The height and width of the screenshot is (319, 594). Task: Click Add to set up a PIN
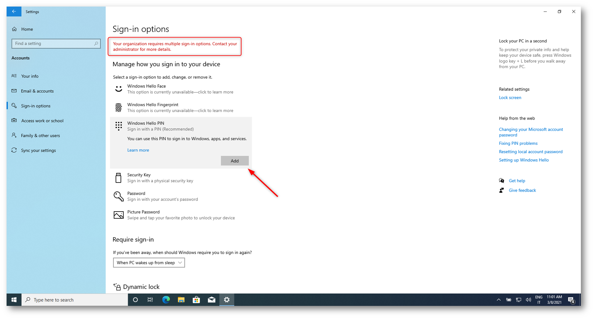(x=235, y=161)
